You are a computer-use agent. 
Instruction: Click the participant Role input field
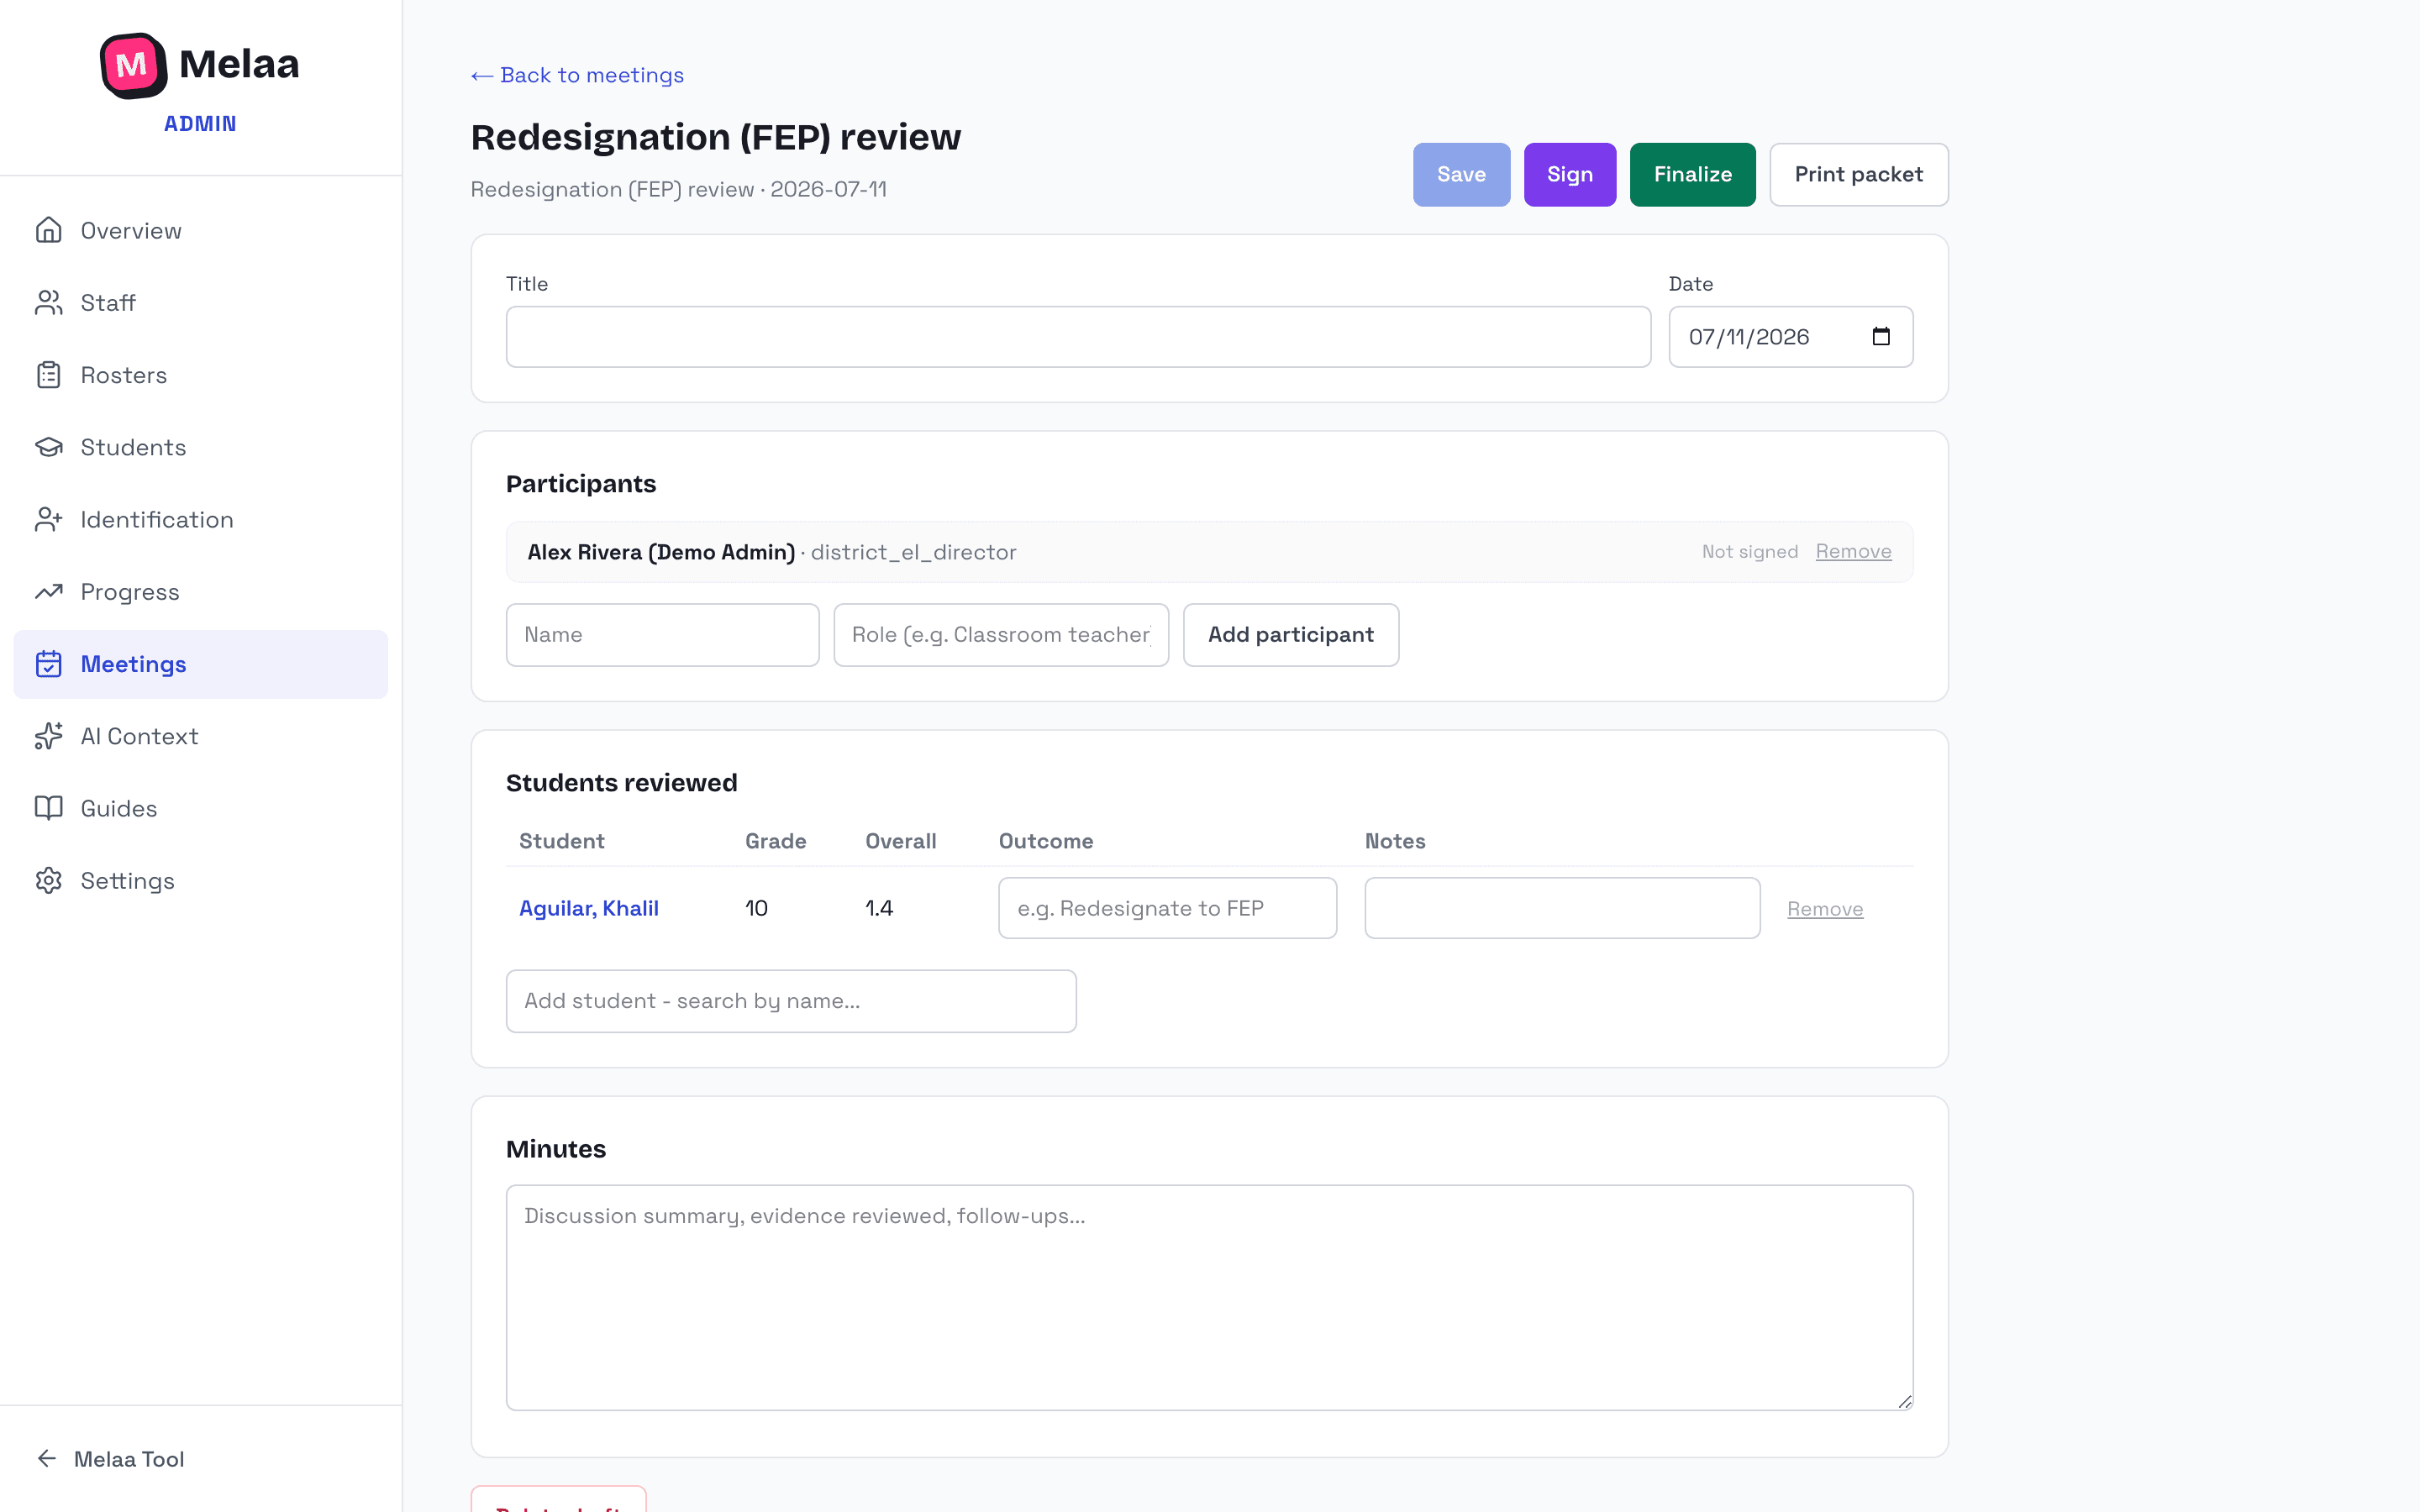pos(1001,634)
